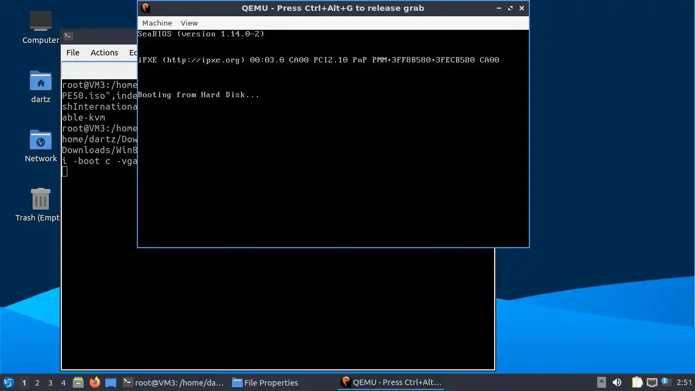Screen dimensions: 695x391
Task: Click the 2:51 clock in the panel
Action: pyautogui.click(x=684, y=382)
